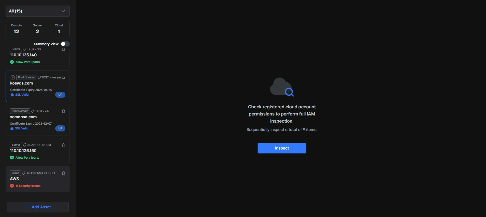The image size is (486, 217).
Task: Toggle the Summary View switch
Action: tap(65, 44)
